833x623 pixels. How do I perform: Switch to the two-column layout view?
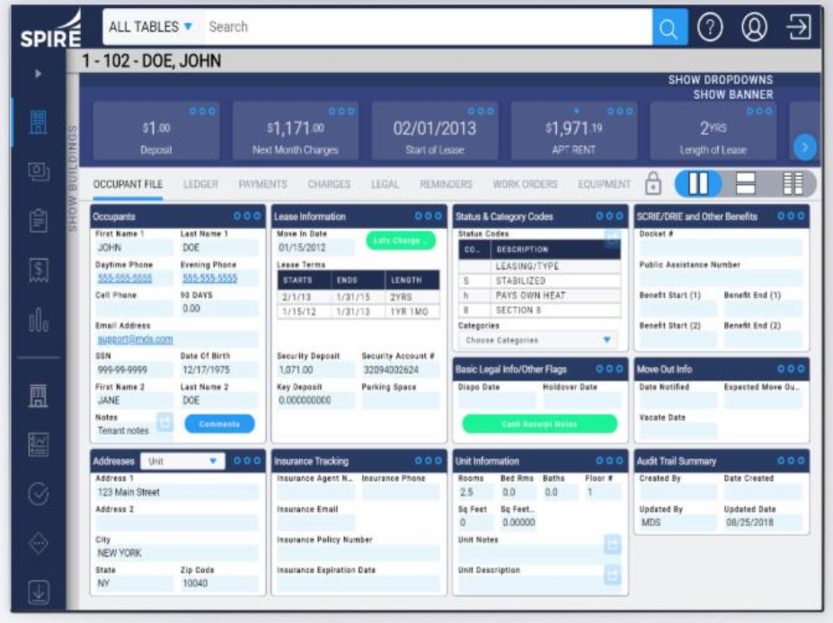[698, 184]
